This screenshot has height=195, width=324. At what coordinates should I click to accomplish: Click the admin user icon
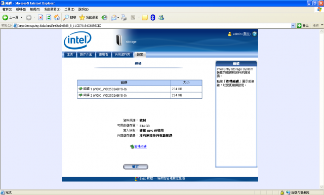pos(229,34)
